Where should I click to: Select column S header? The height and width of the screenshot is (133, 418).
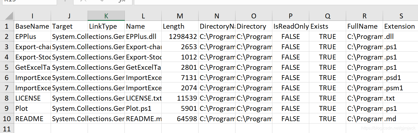point(401,16)
